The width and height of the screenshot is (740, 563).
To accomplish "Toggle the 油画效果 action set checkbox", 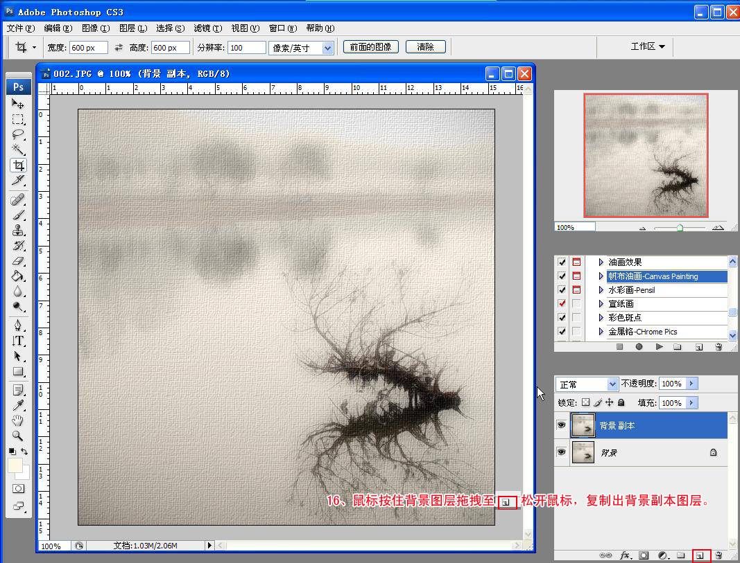I will click(562, 262).
